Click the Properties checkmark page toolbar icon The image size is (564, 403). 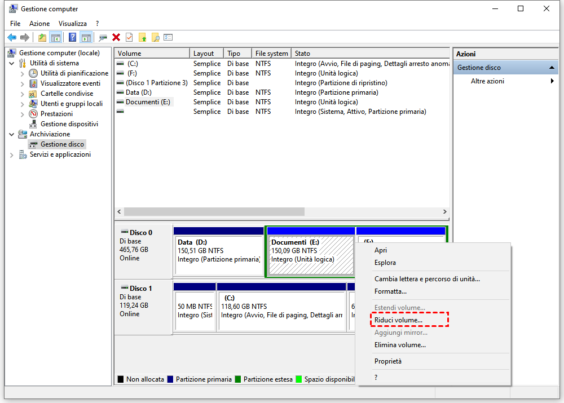pyautogui.click(x=129, y=37)
